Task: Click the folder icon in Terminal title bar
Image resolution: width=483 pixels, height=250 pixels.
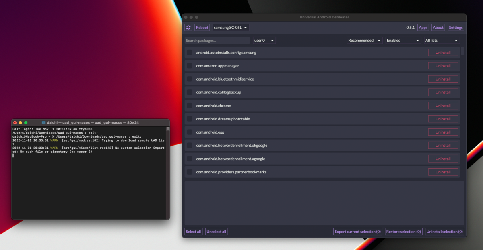Action: click(x=43, y=122)
